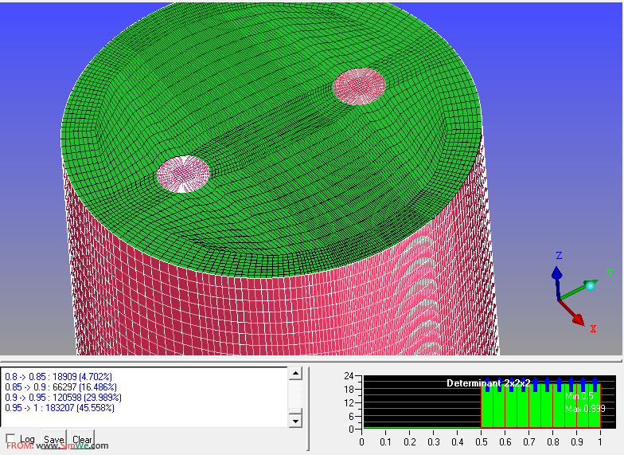This screenshot has width=624, height=455.
Task: Pick the red cylinder side wall mesh
Action: pyautogui.click(x=239, y=311)
